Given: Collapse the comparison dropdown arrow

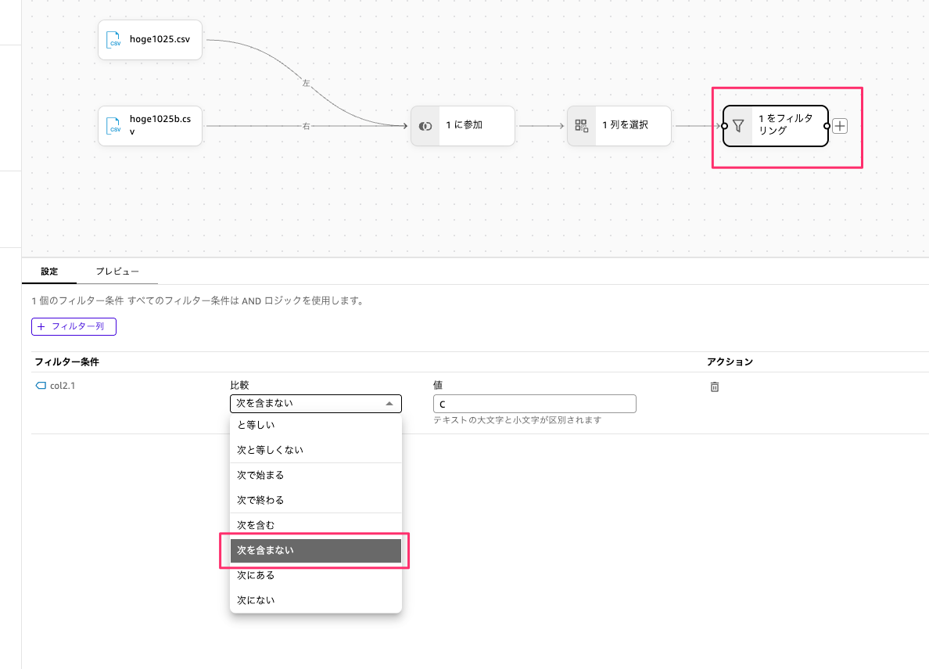Looking at the screenshot, I should 389,403.
